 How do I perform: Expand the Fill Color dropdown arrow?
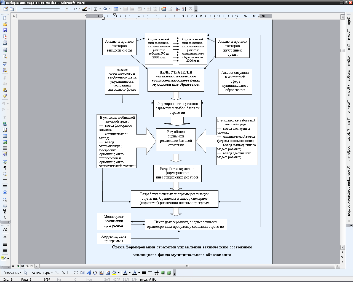point(119,273)
